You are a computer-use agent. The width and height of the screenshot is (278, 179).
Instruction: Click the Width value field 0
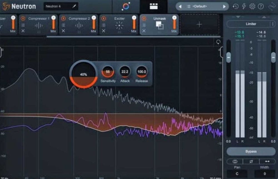265,174
